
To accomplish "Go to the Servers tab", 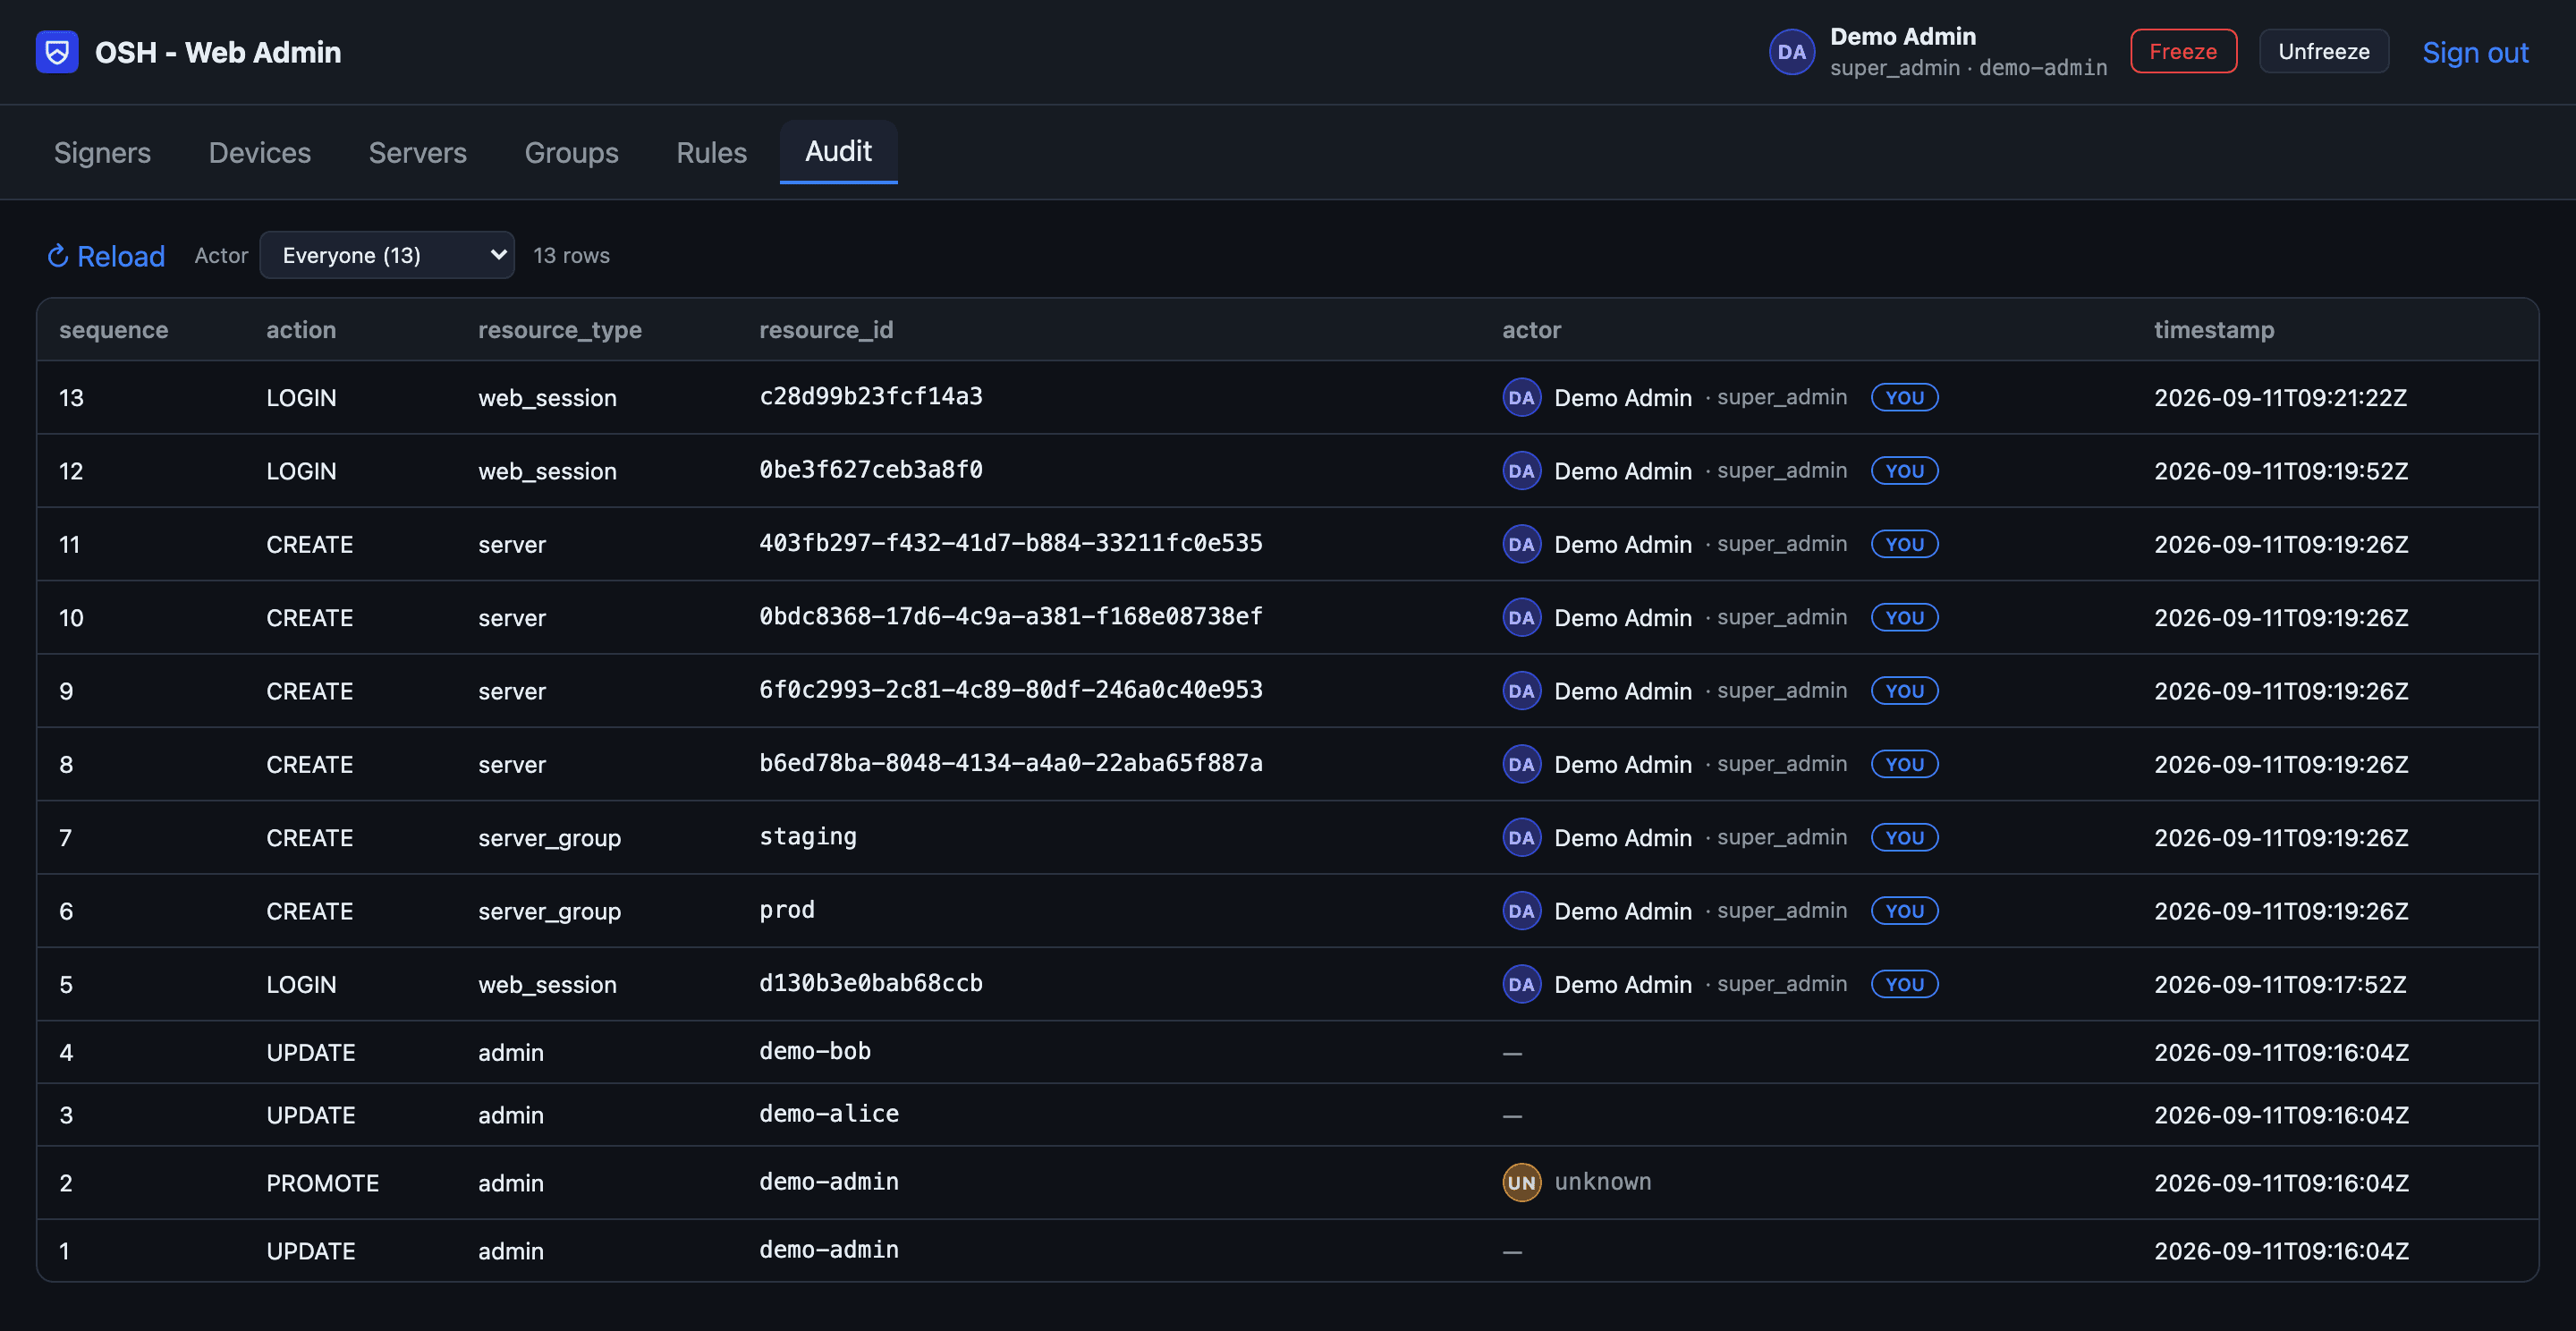I will [x=418, y=152].
